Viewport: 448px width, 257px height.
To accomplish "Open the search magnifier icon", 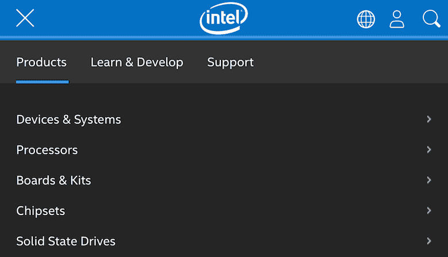I will tap(431, 19).
